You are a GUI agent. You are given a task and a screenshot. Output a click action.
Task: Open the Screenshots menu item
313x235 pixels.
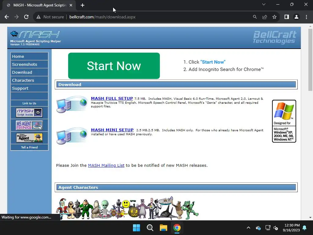(x=29, y=64)
